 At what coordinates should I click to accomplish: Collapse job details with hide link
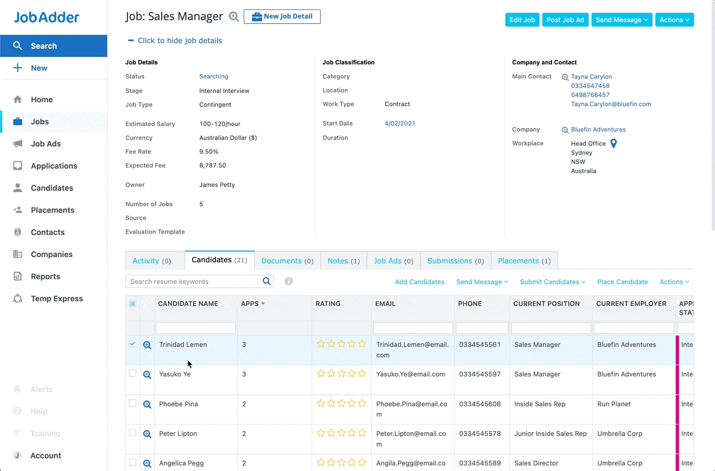click(175, 40)
